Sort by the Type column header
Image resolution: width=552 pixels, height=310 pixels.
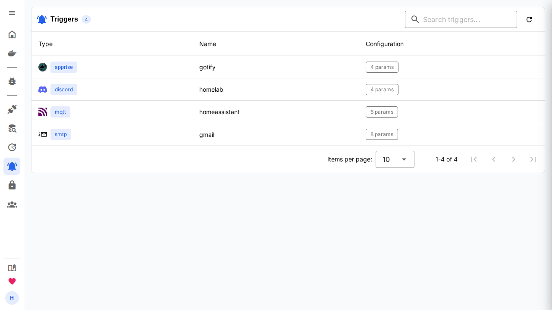pyautogui.click(x=45, y=44)
